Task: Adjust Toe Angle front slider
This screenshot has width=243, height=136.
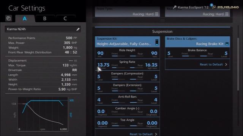Action: (118, 126)
